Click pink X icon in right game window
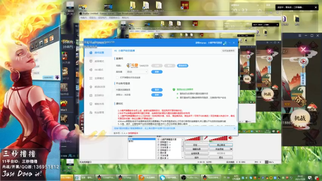The image size is (322, 181). (303, 49)
